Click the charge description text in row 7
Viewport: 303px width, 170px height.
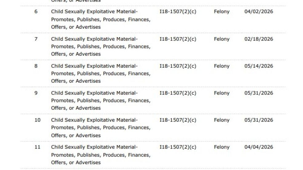coord(101,46)
